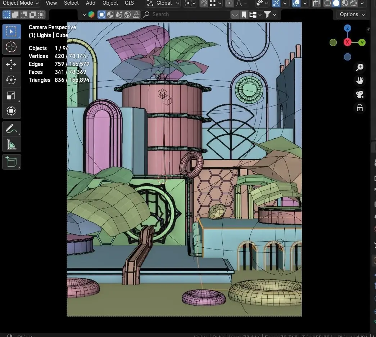Open the Object Mode dropdown
The image size is (376, 337).
[21, 3]
